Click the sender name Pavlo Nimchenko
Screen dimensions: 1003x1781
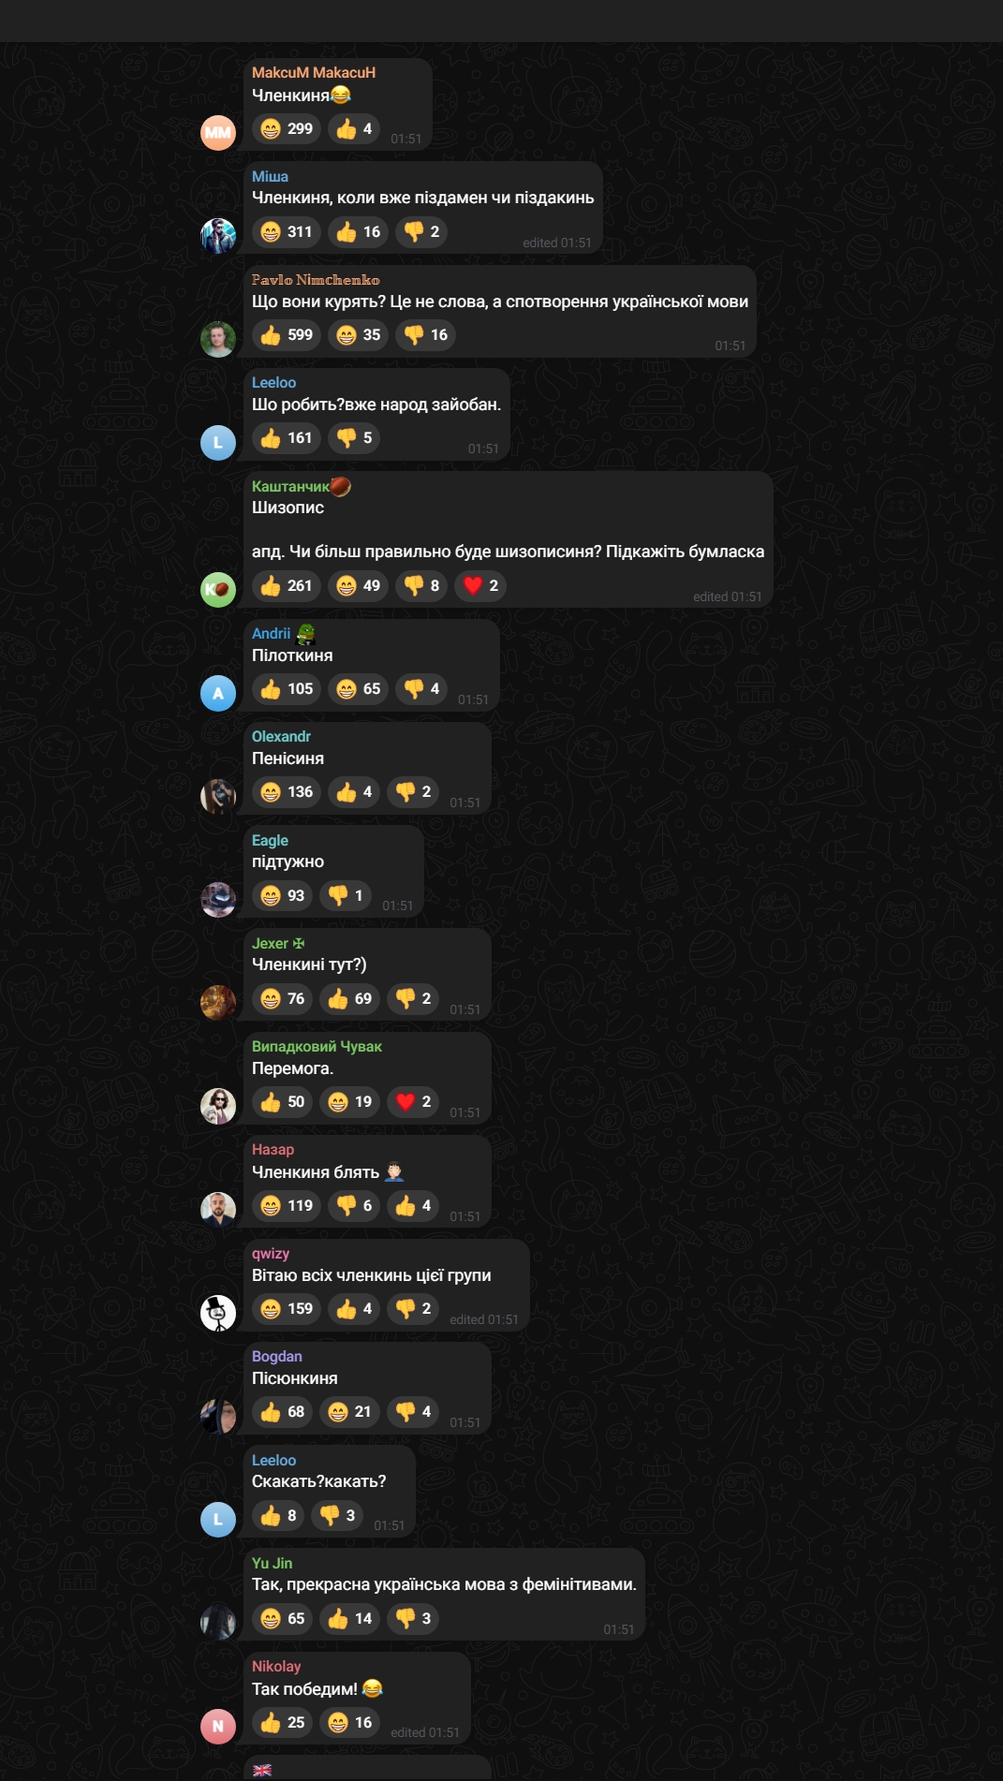[316, 280]
